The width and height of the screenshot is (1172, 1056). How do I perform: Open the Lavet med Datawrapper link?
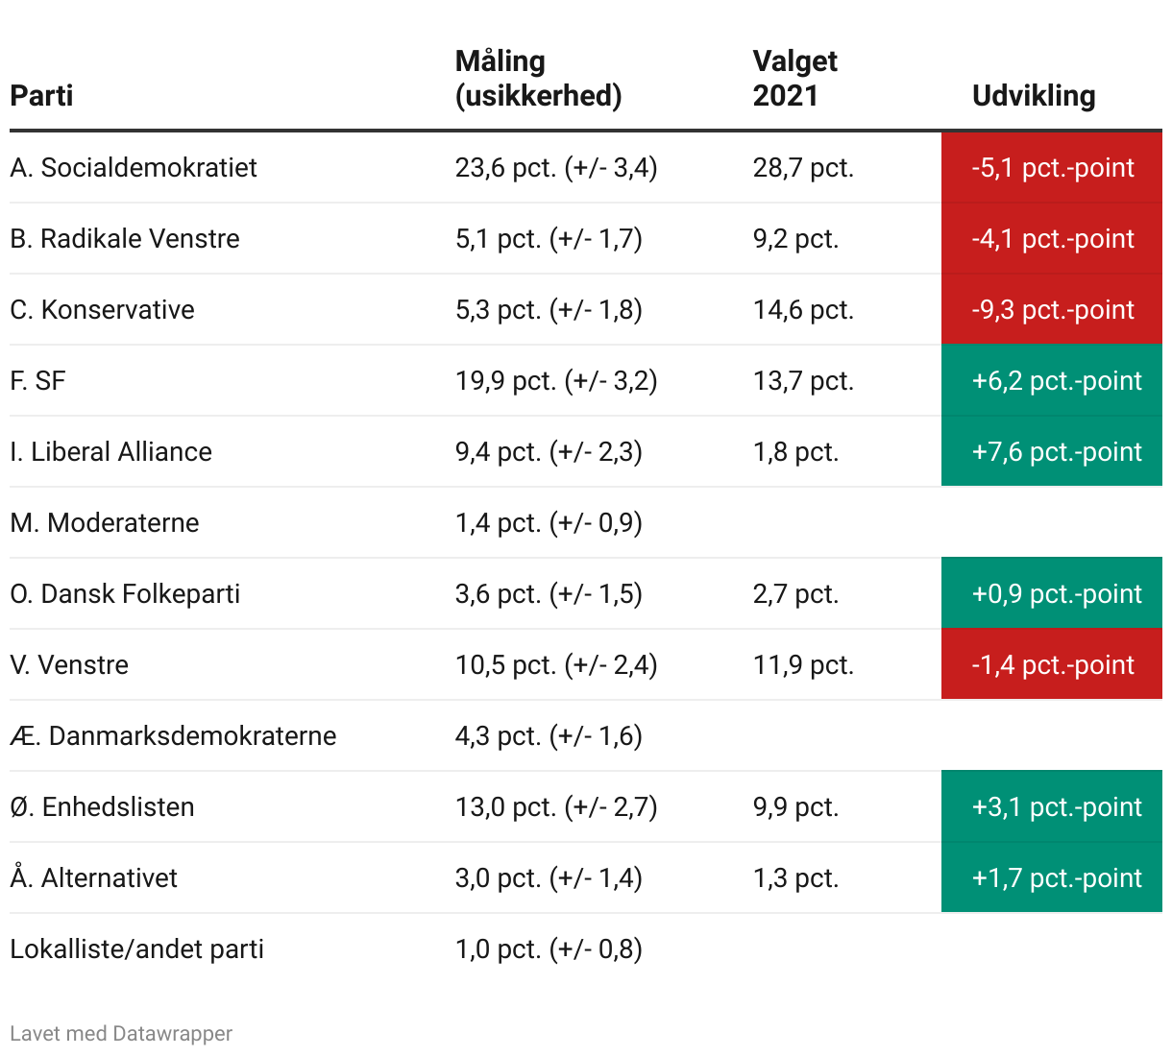121,1034
